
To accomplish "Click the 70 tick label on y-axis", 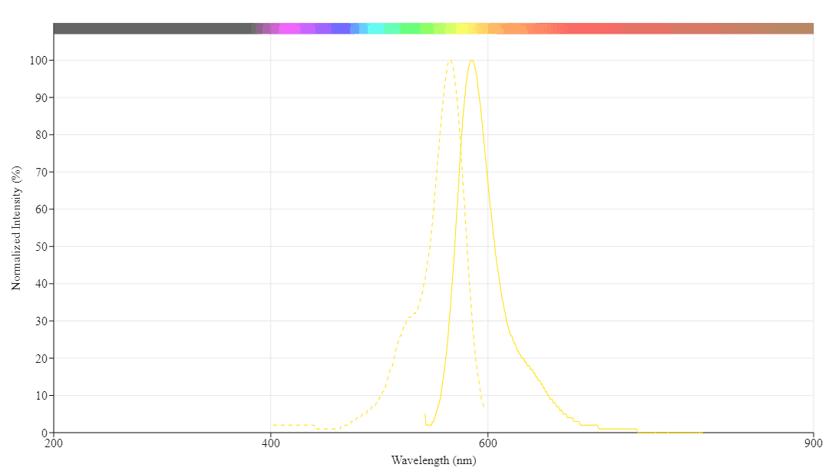I will click(41, 172).
